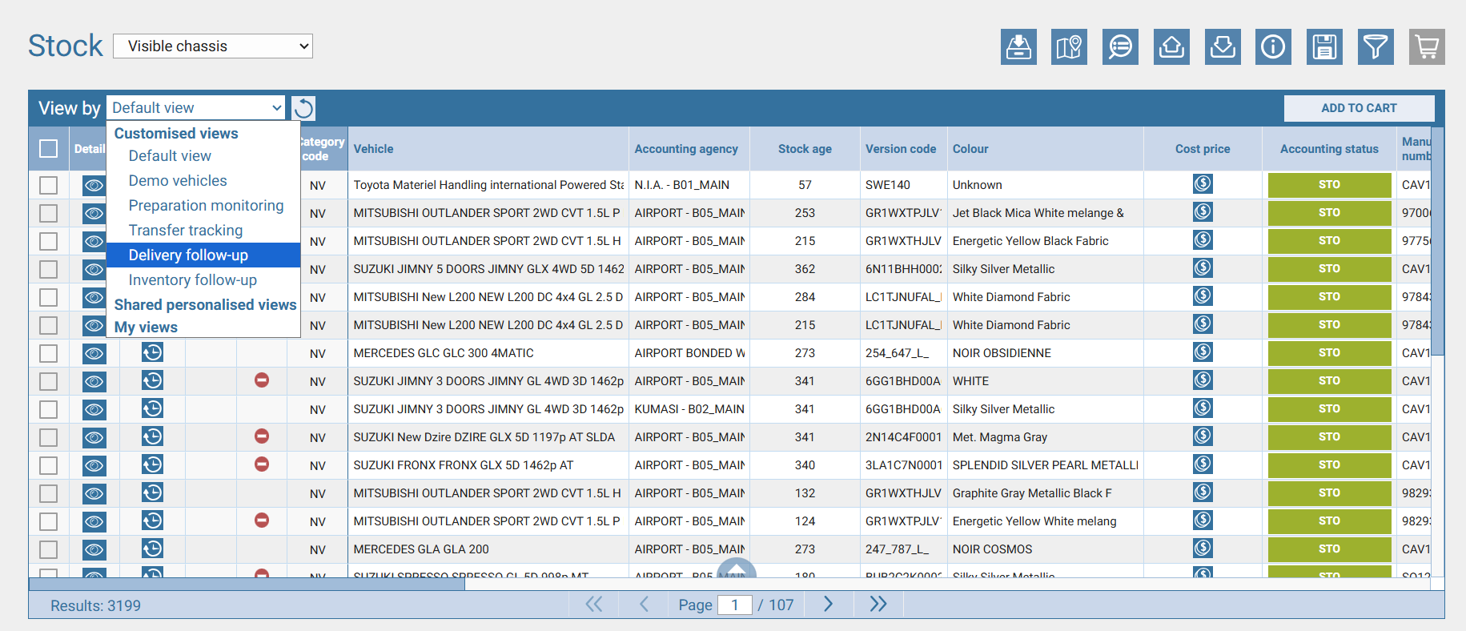Jump to the first page
1466x631 pixels.
594,605
